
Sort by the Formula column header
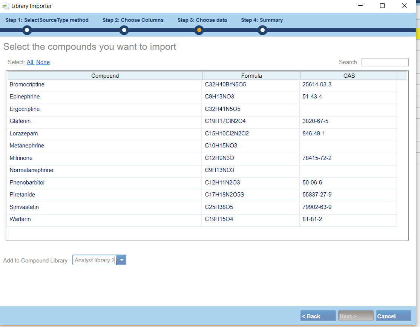coord(251,76)
